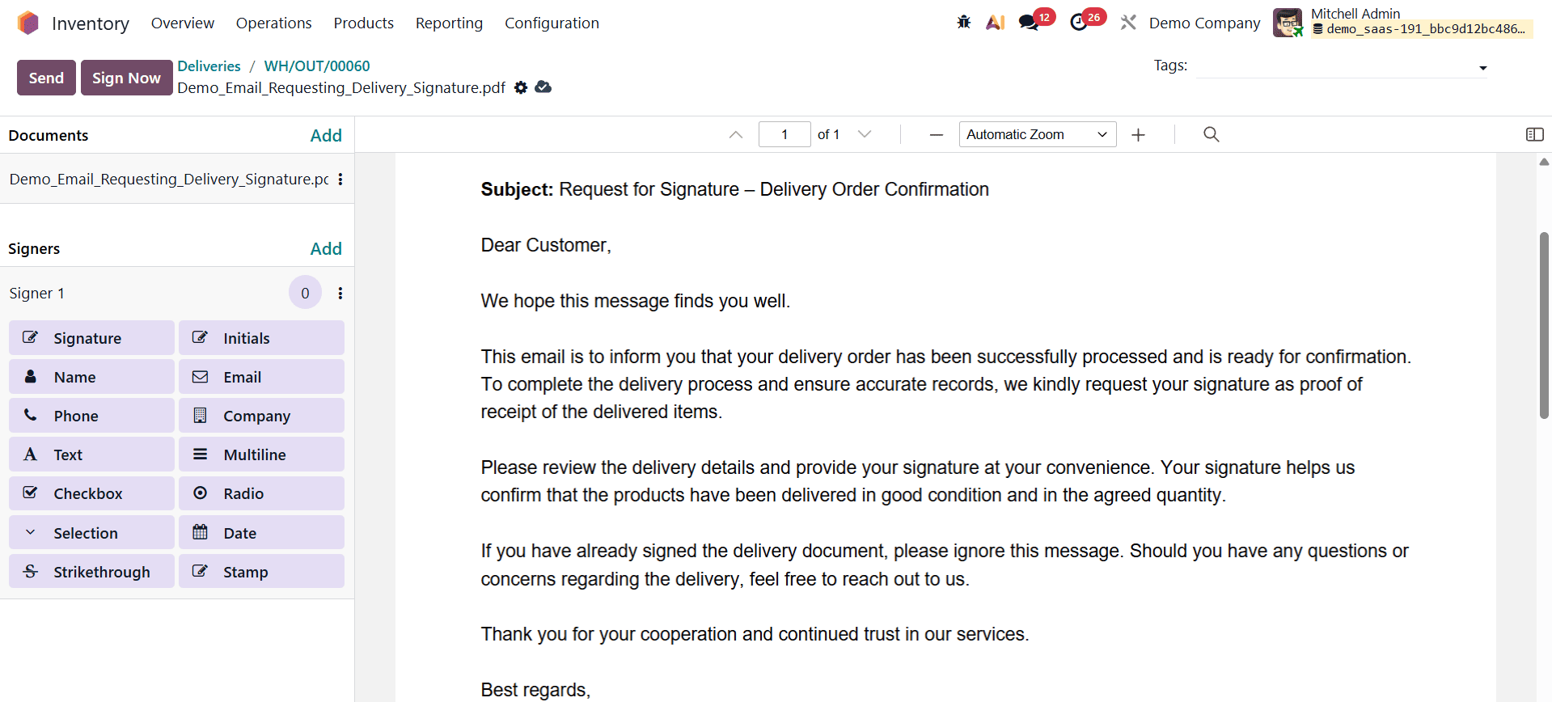Open Signer 1 options menu

[x=340, y=293]
